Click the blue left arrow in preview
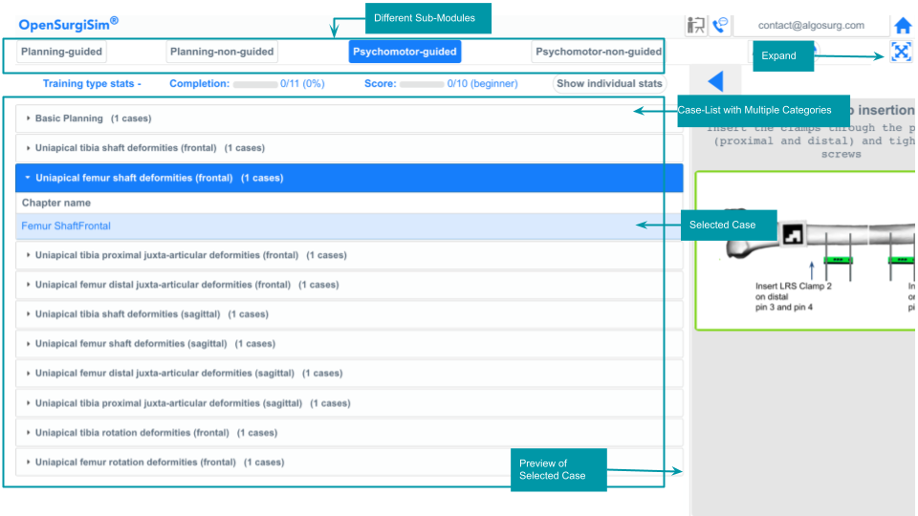918x516 pixels. tap(714, 82)
